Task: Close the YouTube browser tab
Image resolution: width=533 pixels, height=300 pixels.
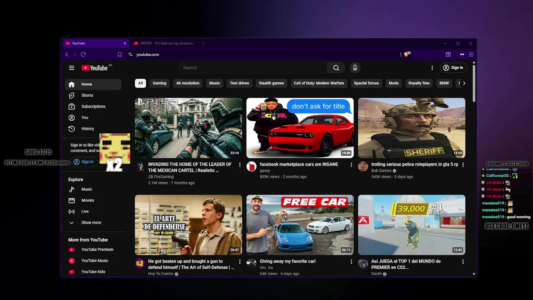Action: (x=125, y=43)
